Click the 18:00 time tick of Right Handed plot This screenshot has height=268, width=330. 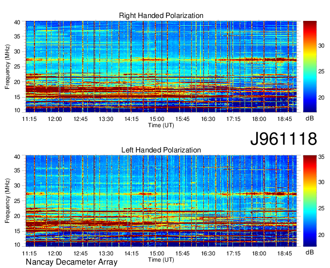point(259,119)
